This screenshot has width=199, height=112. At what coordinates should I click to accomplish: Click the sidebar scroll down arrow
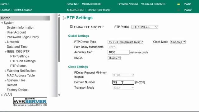(59, 95)
